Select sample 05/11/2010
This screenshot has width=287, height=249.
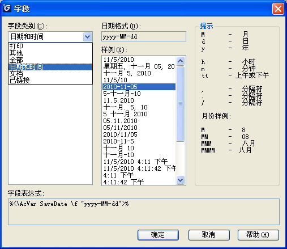(139, 128)
